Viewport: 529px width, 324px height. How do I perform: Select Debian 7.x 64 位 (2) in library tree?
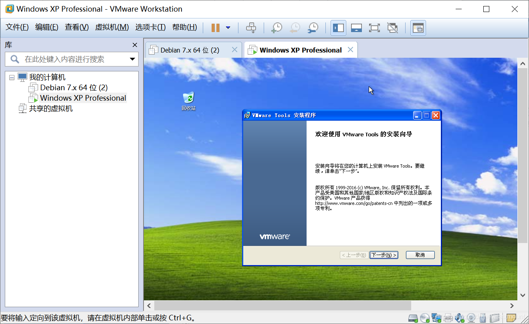point(74,87)
